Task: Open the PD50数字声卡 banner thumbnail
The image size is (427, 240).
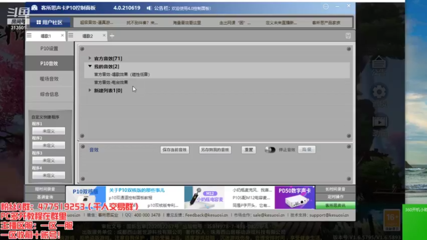Action: click(x=295, y=197)
